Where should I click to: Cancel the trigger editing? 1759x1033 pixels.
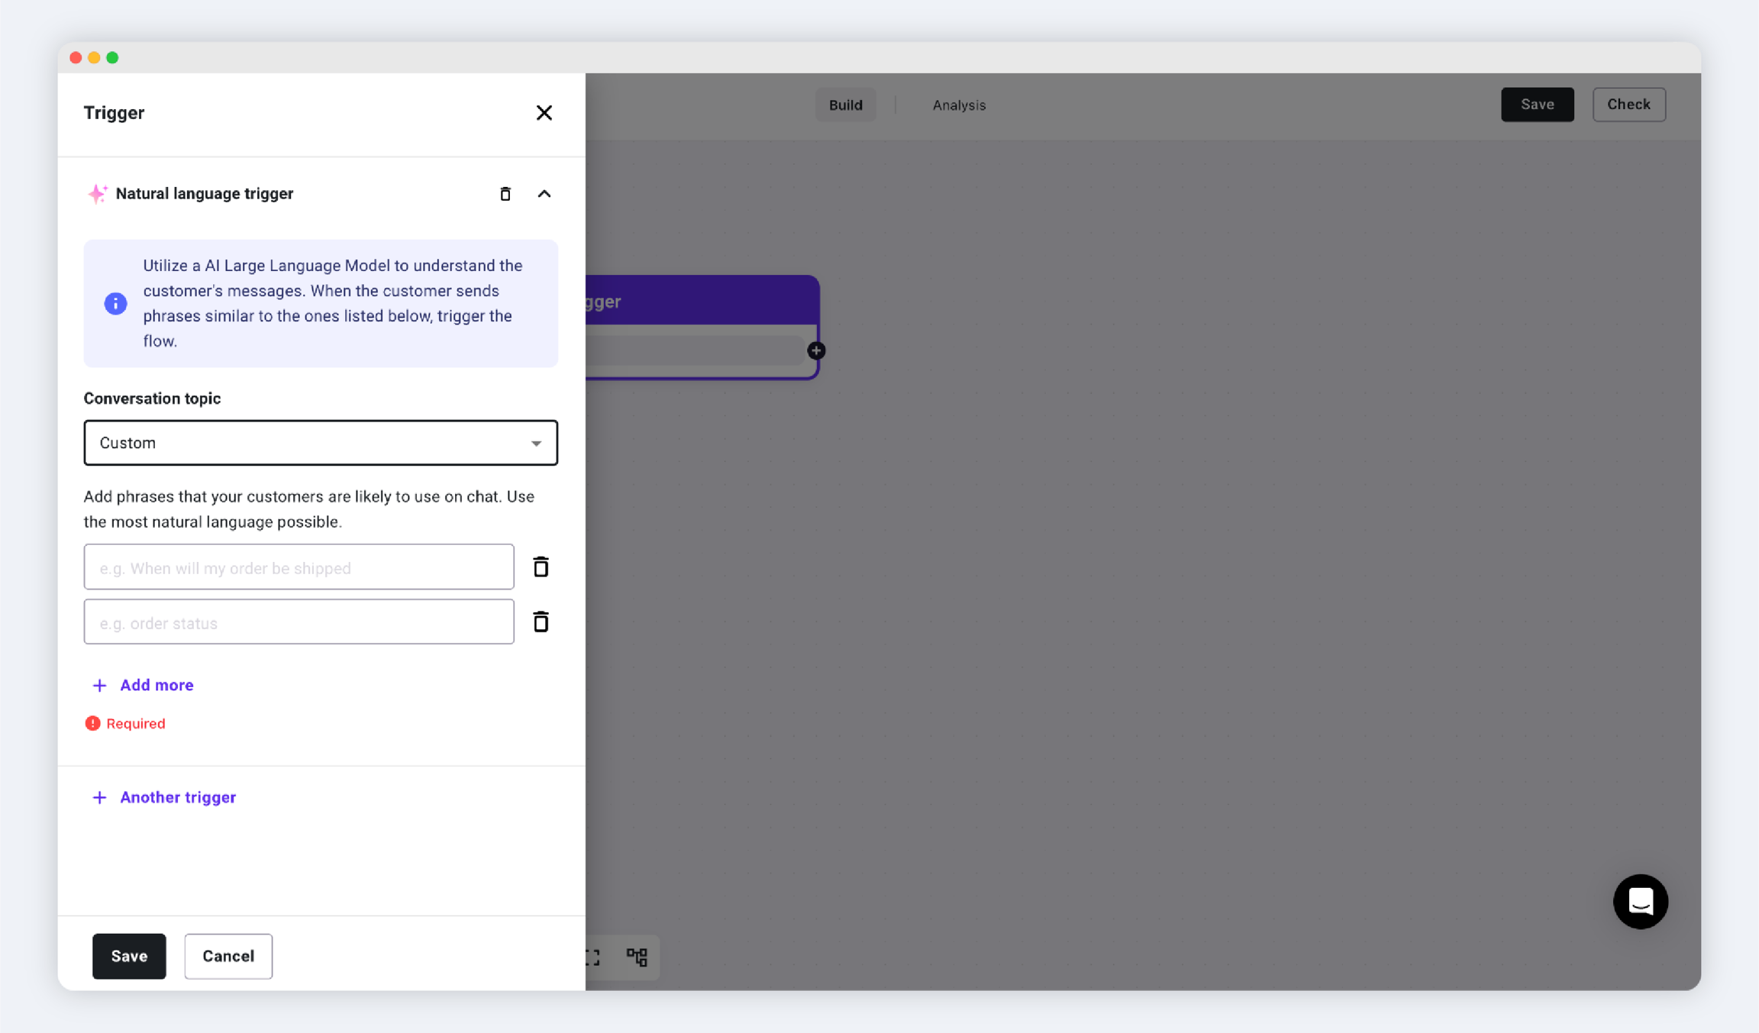pos(228,956)
